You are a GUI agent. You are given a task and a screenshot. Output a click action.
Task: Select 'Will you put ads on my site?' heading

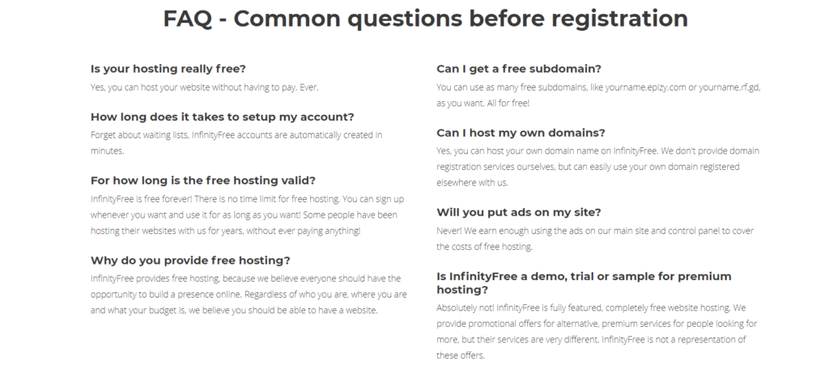tap(519, 213)
